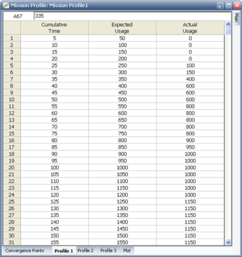Click the Mission Profile window title icon
This screenshot has width=242, height=257.
6,5
